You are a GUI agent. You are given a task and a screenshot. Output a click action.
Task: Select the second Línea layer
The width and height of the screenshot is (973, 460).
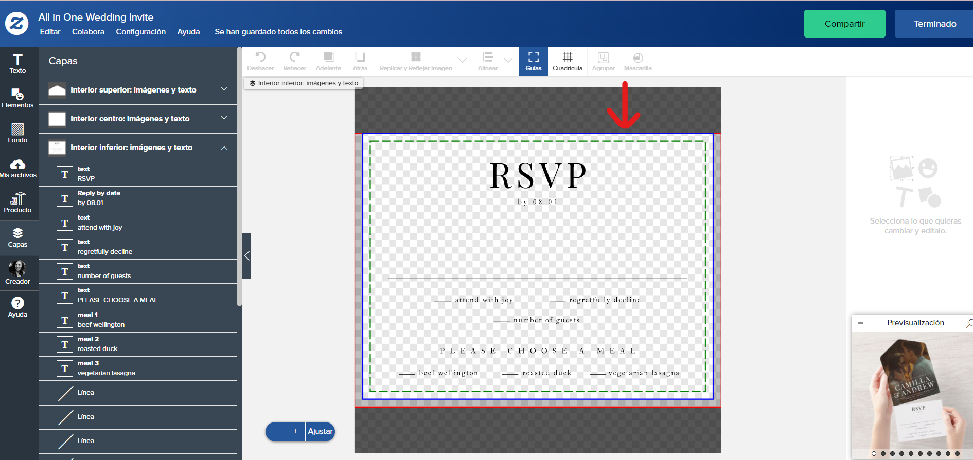138,417
